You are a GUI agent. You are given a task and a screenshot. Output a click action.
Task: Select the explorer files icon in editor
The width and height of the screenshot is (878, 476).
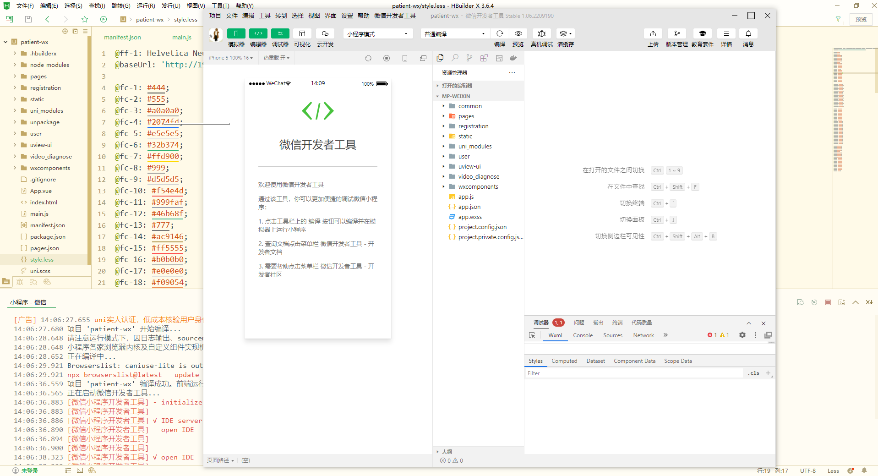tap(440, 58)
